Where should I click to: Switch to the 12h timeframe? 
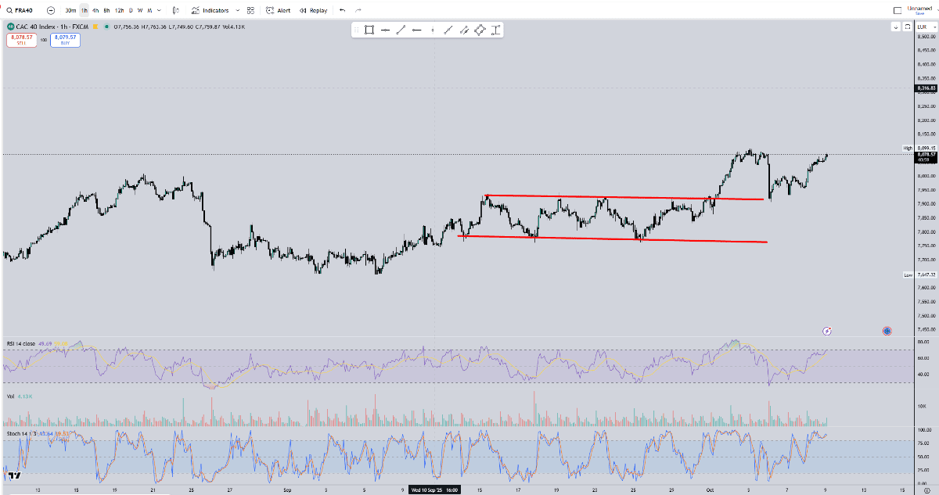point(119,10)
